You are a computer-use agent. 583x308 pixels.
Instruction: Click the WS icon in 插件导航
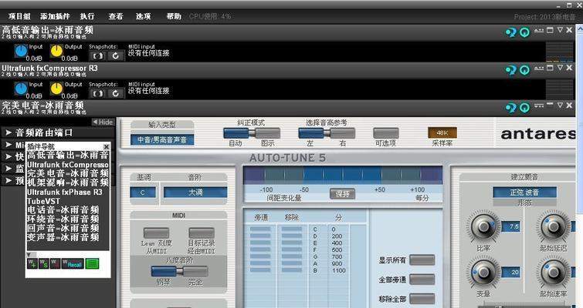pyautogui.click(x=44, y=264)
